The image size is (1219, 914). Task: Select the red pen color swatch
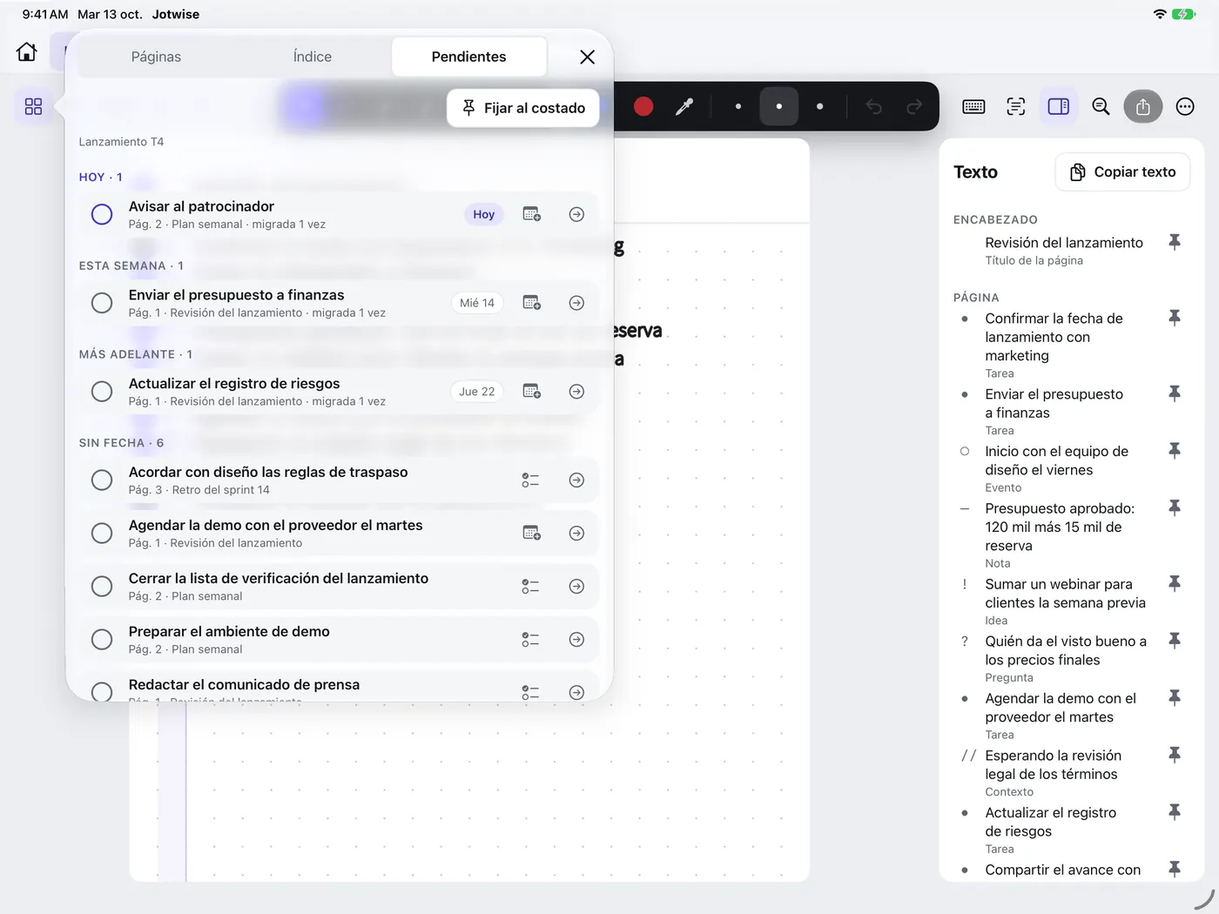tap(643, 106)
